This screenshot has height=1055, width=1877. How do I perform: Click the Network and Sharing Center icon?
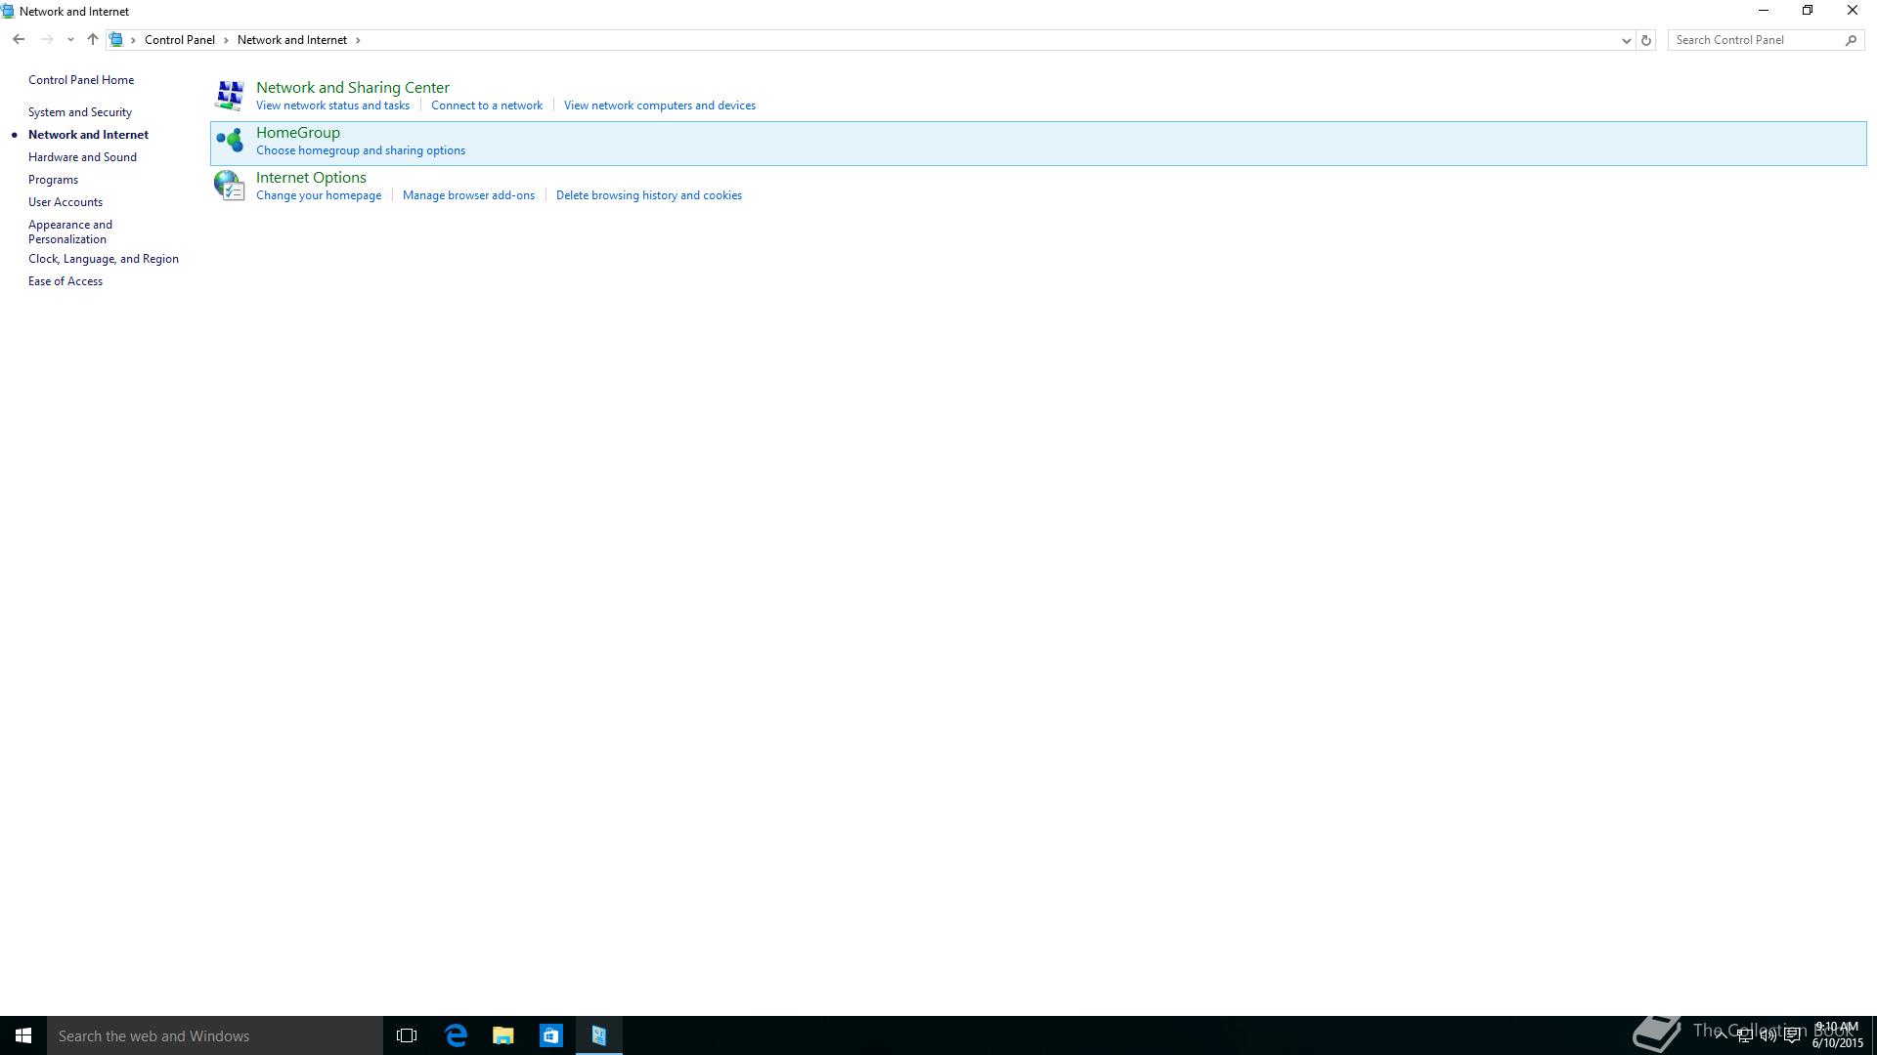(230, 96)
